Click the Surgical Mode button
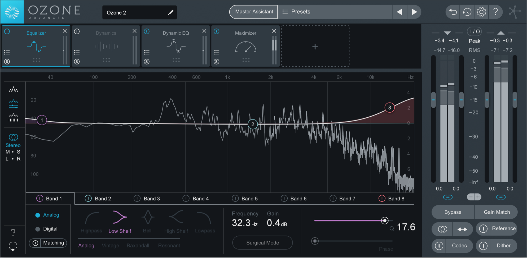This screenshot has width=527, height=258. pos(262,243)
